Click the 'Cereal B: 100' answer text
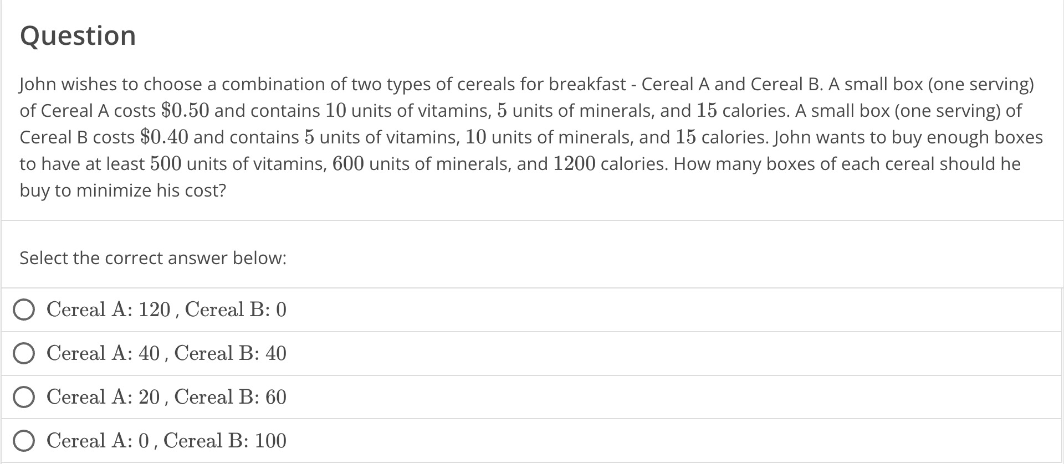 225,441
